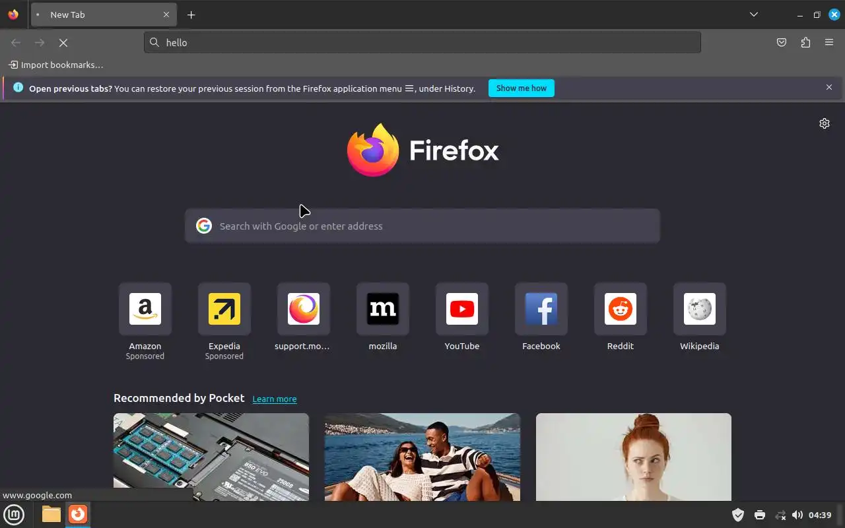
Task: Go forward one page
Action: (x=40, y=42)
